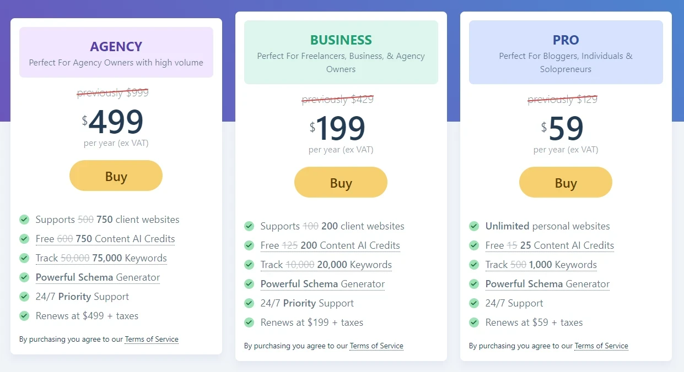
Task: Open Terms of Service link in Business card
Action: coord(376,346)
